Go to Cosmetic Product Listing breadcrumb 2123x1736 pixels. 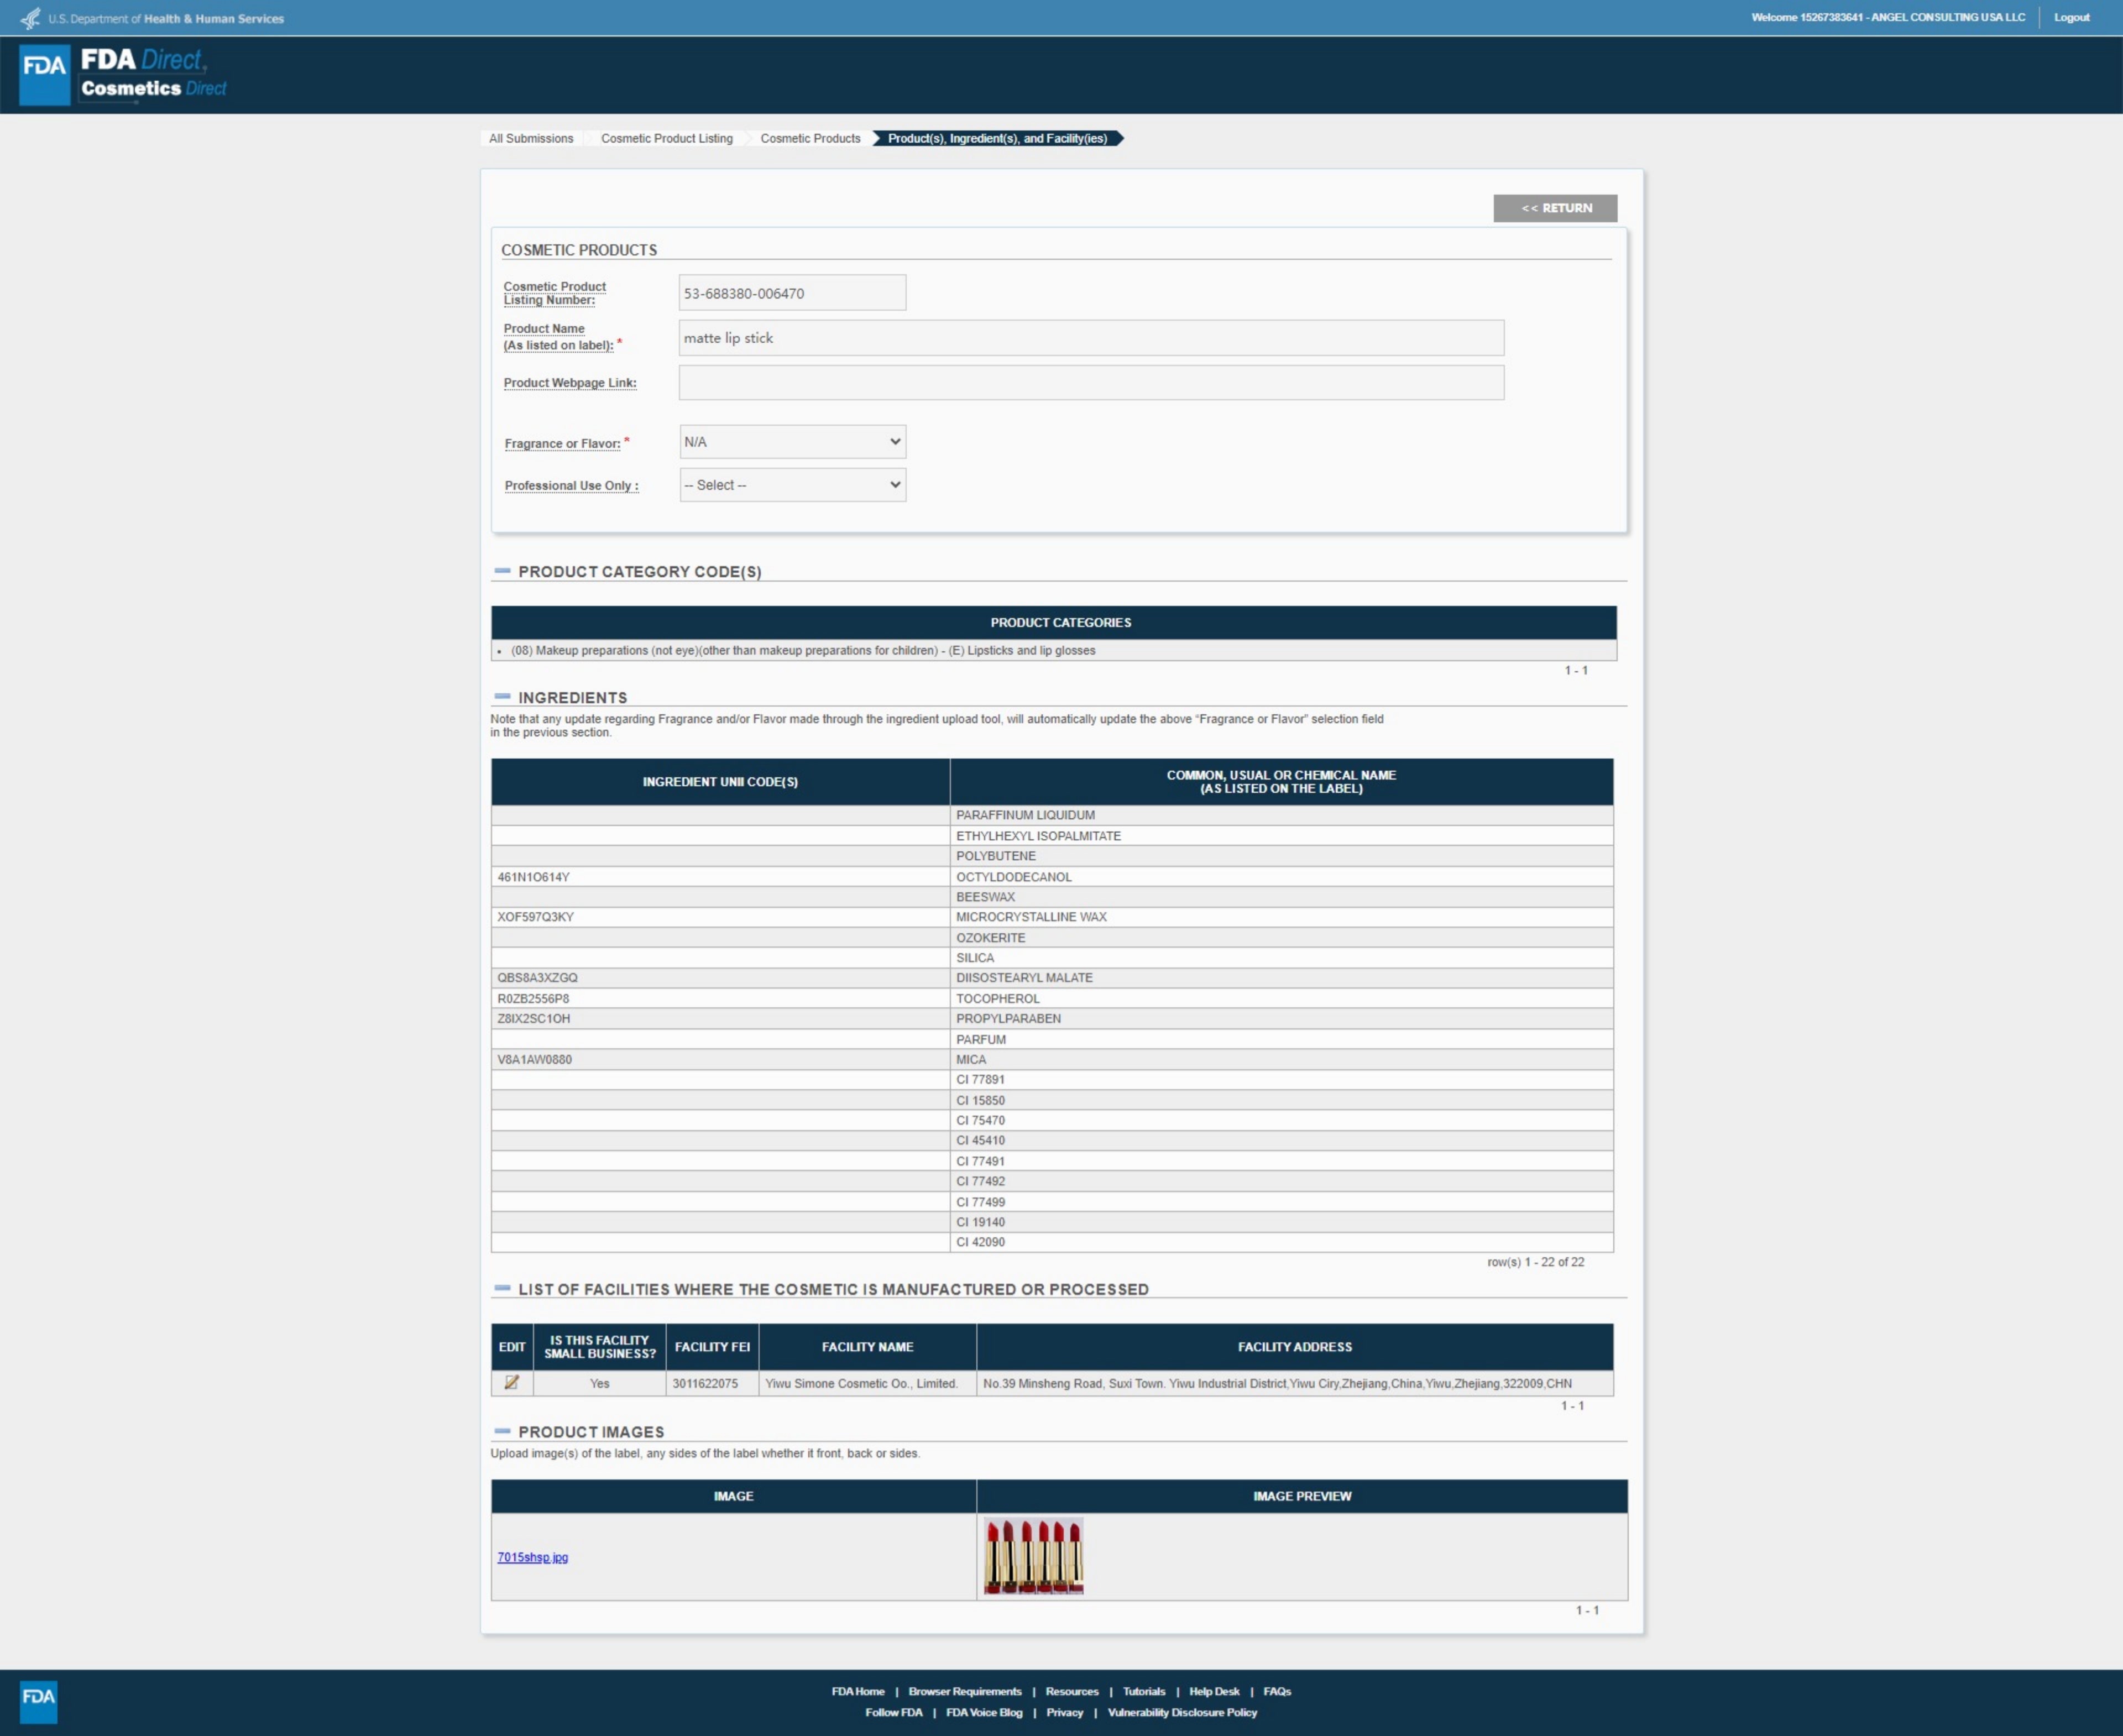[x=666, y=138]
